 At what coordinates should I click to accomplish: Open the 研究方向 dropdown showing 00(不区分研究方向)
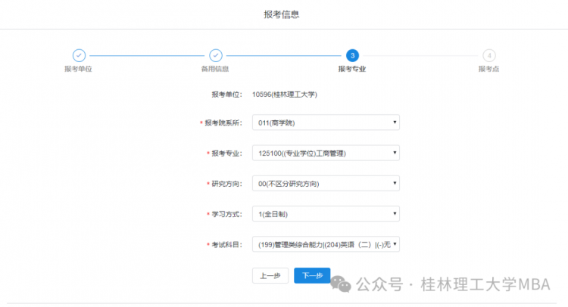326,183
